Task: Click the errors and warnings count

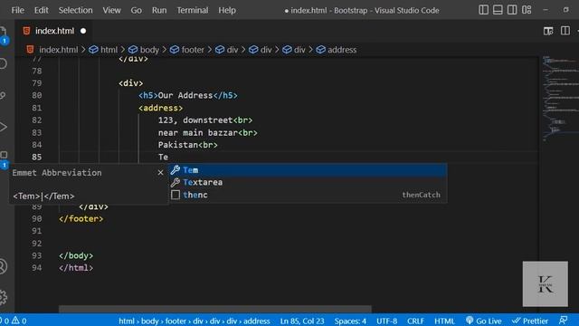Action: (14, 321)
